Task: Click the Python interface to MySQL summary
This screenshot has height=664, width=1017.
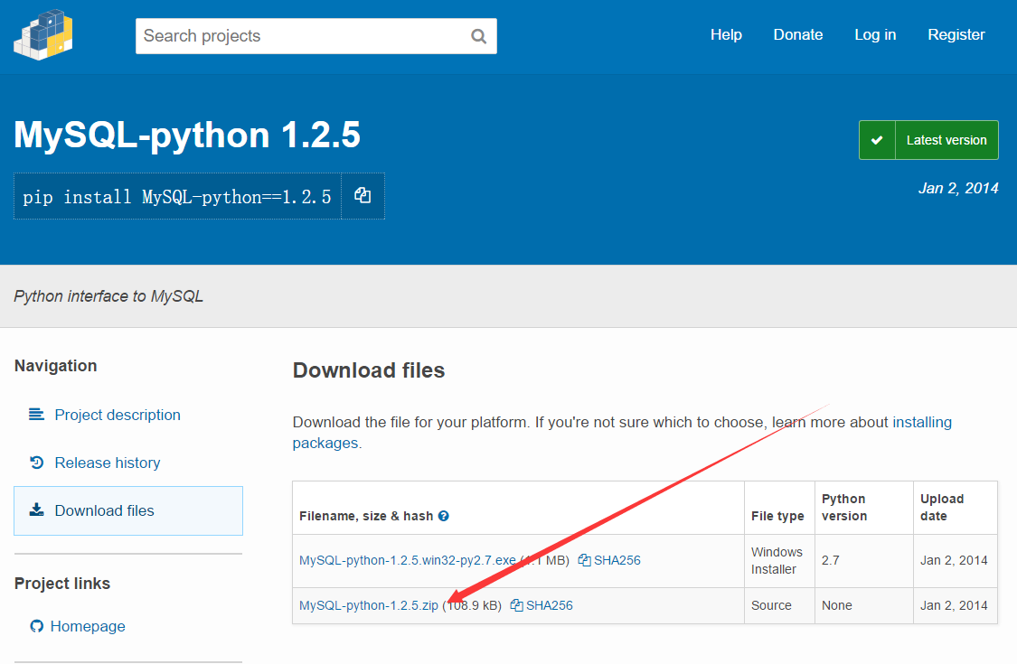Action: [108, 296]
